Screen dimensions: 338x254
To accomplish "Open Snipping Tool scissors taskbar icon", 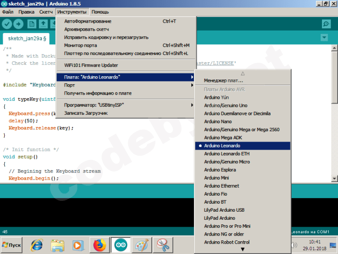I will point(163,245).
